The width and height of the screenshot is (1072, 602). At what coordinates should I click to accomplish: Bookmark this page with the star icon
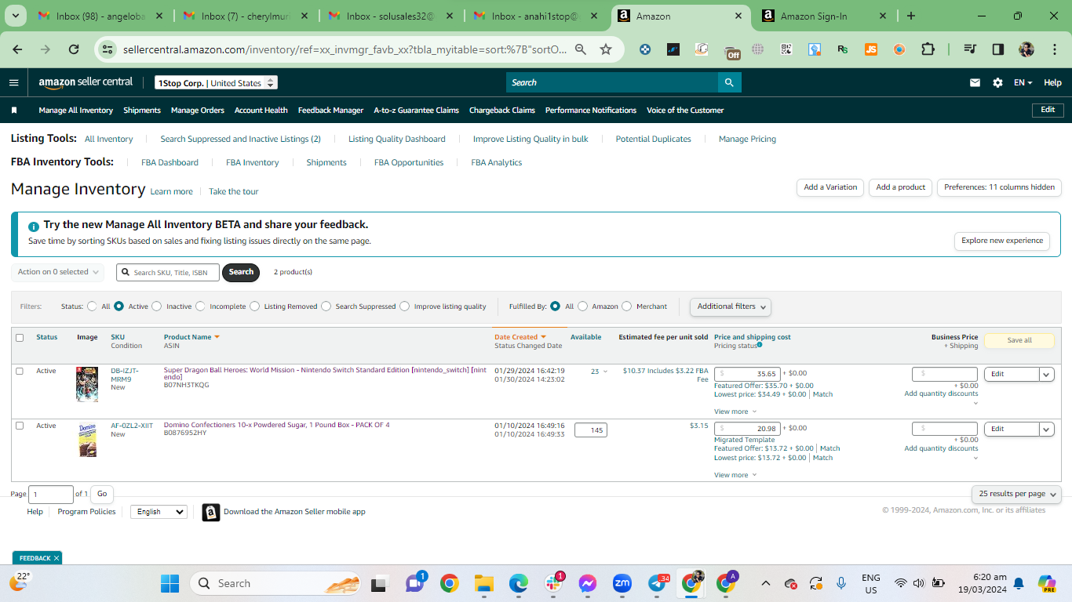606,49
